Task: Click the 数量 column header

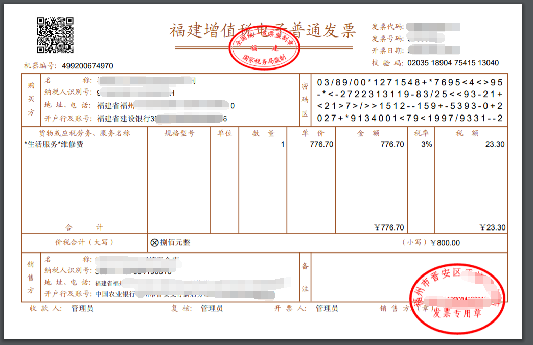Action: [x=263, y=133]
